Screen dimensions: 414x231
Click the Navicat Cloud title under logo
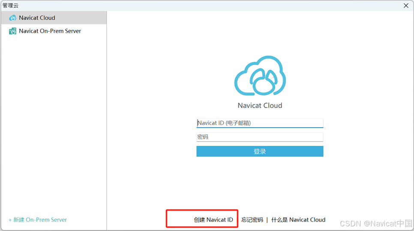click(260, 105)
